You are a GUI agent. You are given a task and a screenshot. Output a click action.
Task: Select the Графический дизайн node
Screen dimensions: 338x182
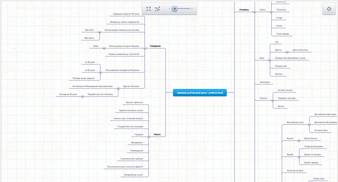[313, 147]
